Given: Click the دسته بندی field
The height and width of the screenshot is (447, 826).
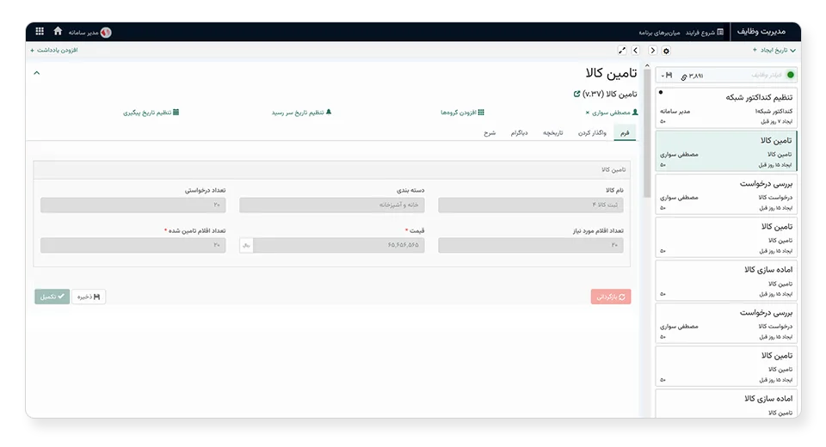Looking at the screenshot, I should pos(332,205).
